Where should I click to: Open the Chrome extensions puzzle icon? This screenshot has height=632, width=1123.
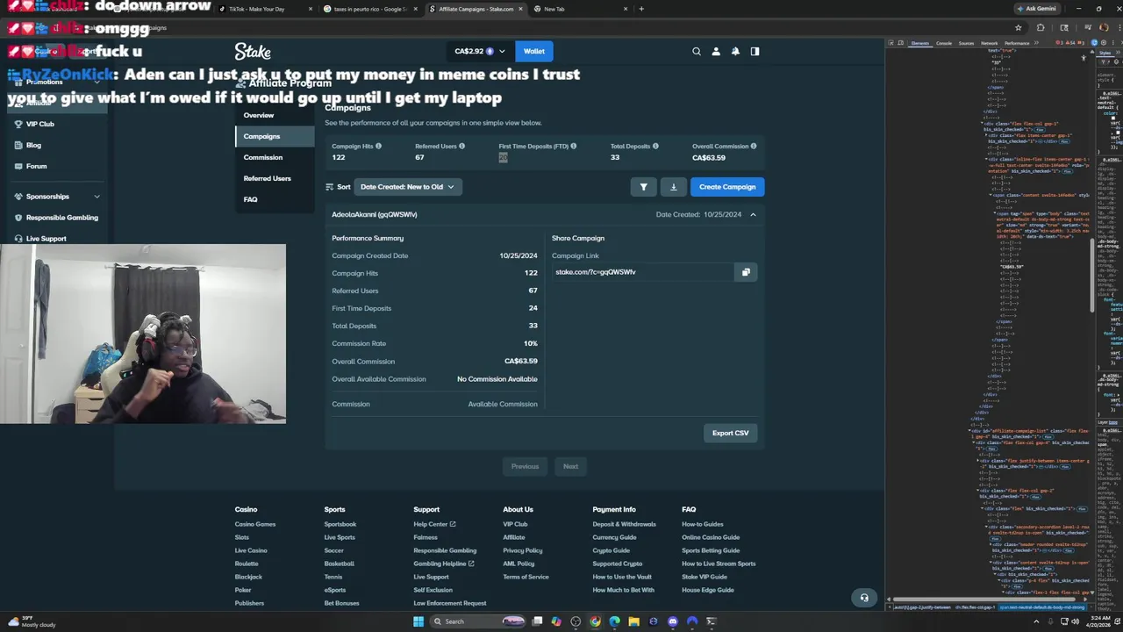pos(1041,27)
